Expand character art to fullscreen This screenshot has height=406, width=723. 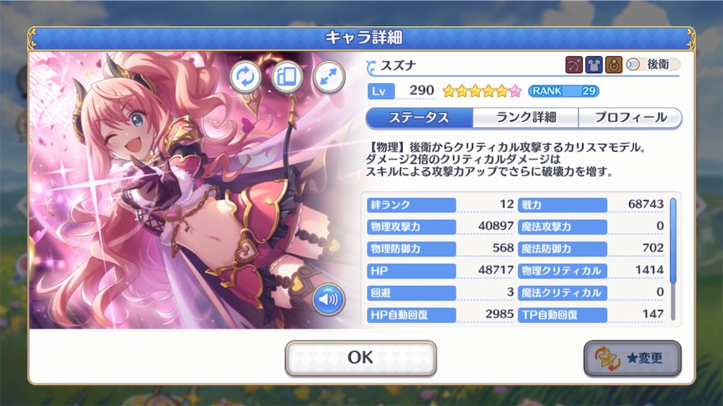[329, 77]
